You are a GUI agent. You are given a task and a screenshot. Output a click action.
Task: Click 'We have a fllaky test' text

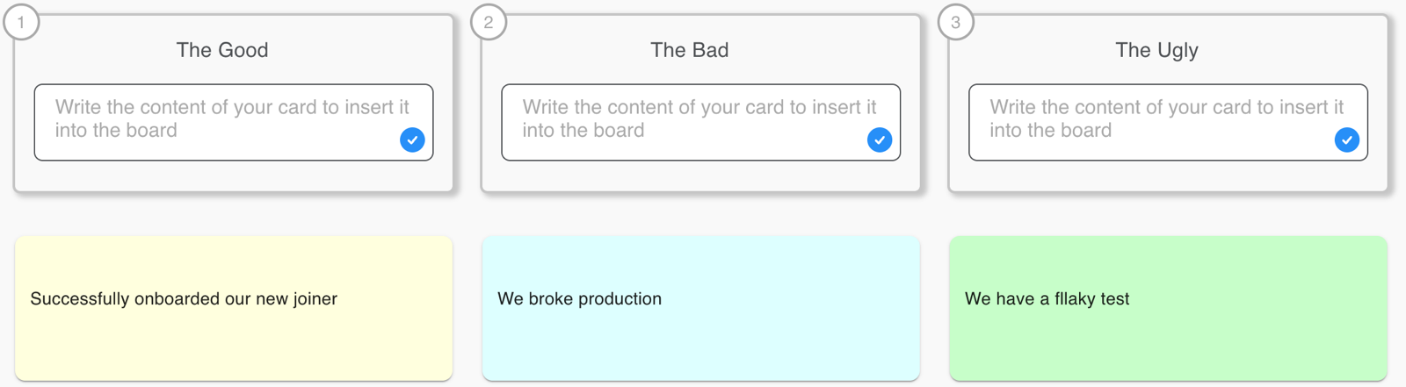pos(1047,298)
